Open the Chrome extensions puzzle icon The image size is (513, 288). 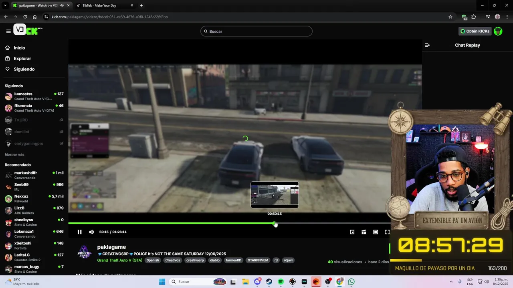[x=474, y=17]
